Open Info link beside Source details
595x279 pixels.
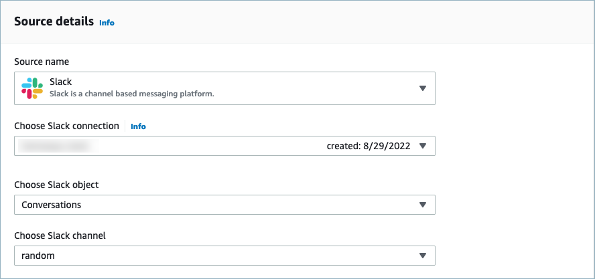(x=107, y=23)
